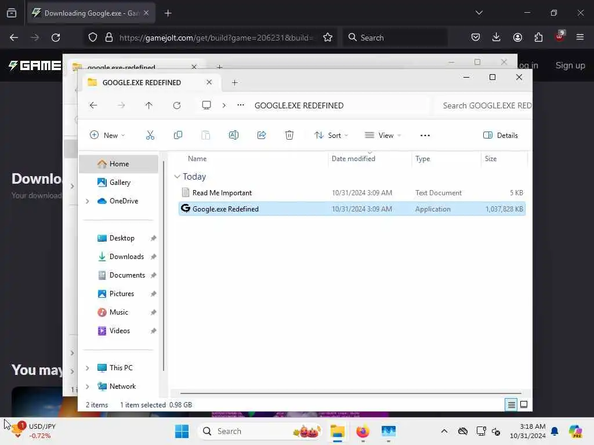Click the Share icon in Explorer toolbar
594x445 pixels.
(262, 135)
